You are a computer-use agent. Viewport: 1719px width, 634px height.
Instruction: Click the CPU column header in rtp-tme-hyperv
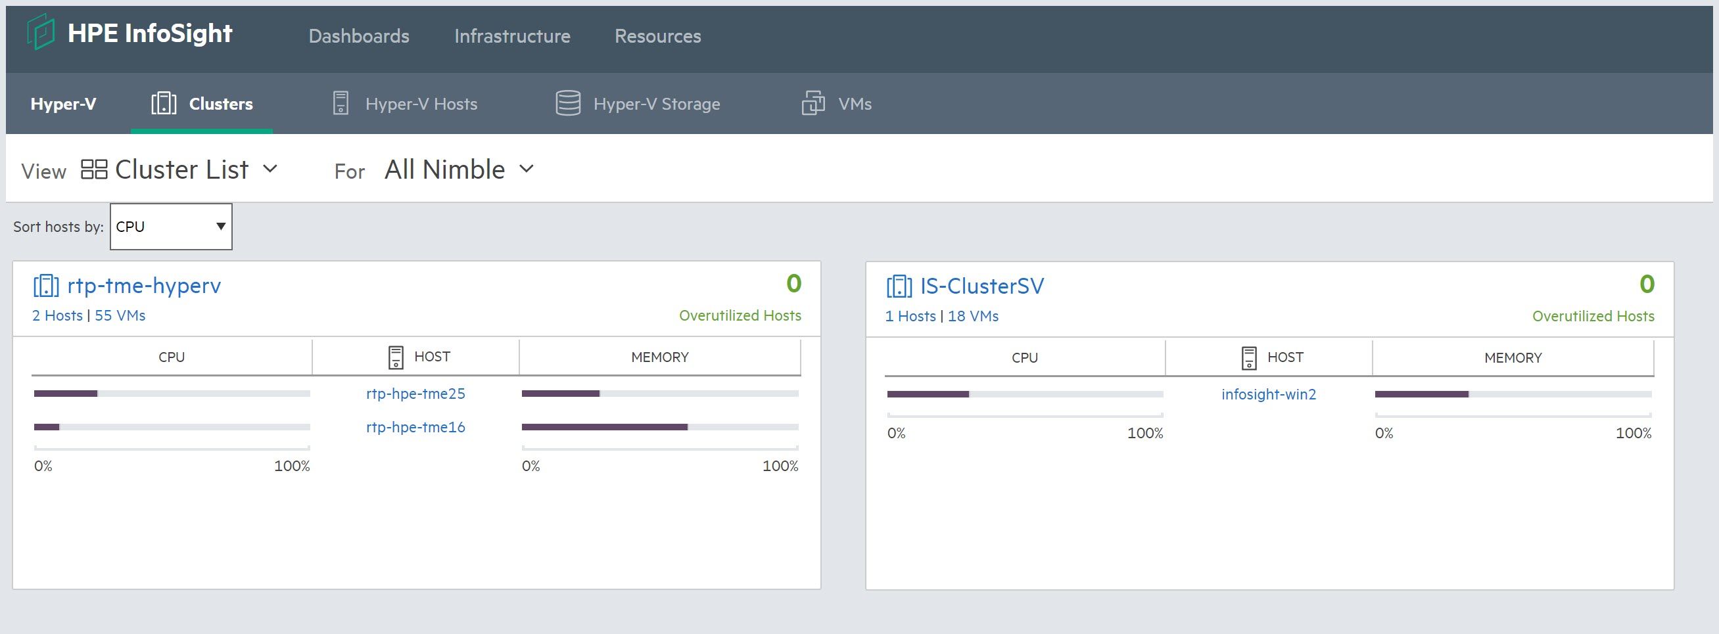point(172,357)
